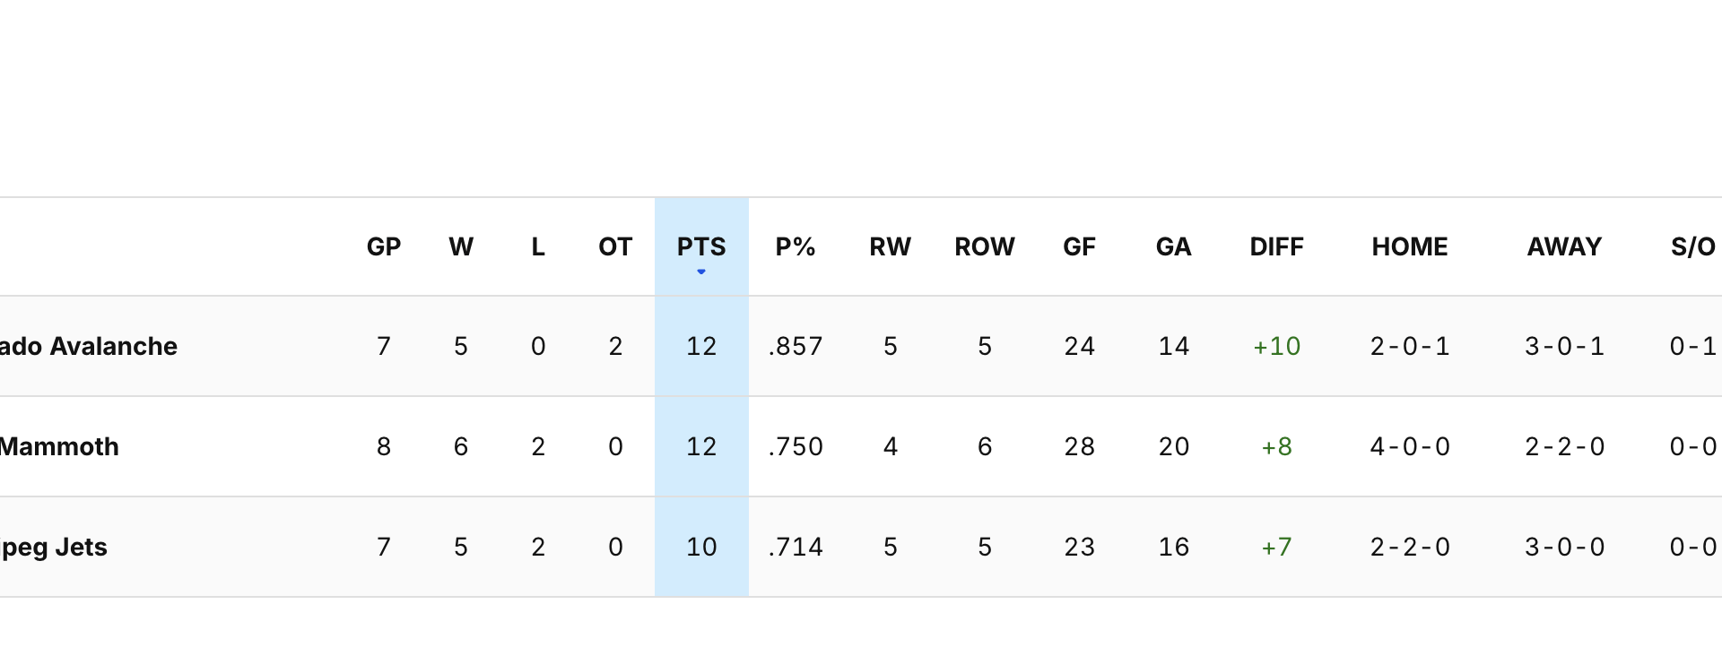This screenshot has height=656, width=1722.
Task: Sort table by L (losses) header
Action: 537,246
